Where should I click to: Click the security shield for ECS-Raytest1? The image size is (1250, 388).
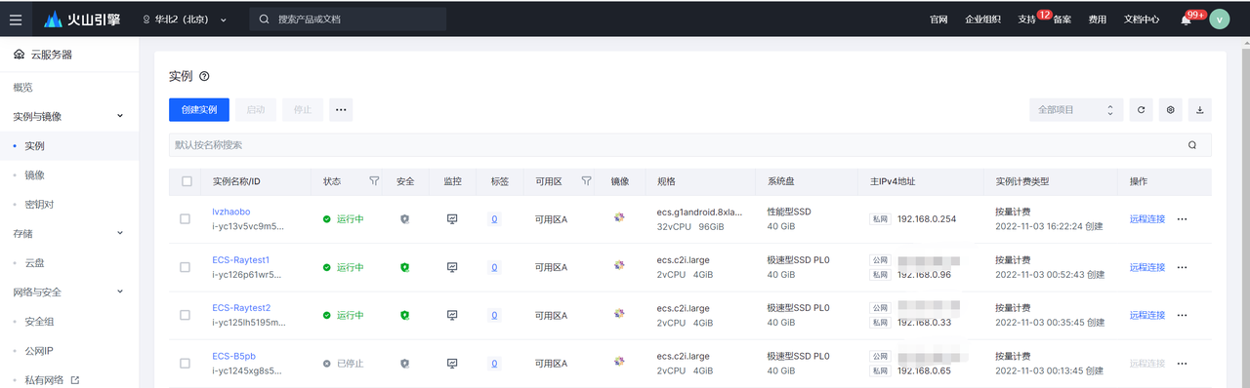click(405, 267)
